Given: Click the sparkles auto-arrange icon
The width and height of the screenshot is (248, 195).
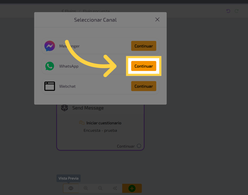Looking at the screenshot, I should coord(115,188).
